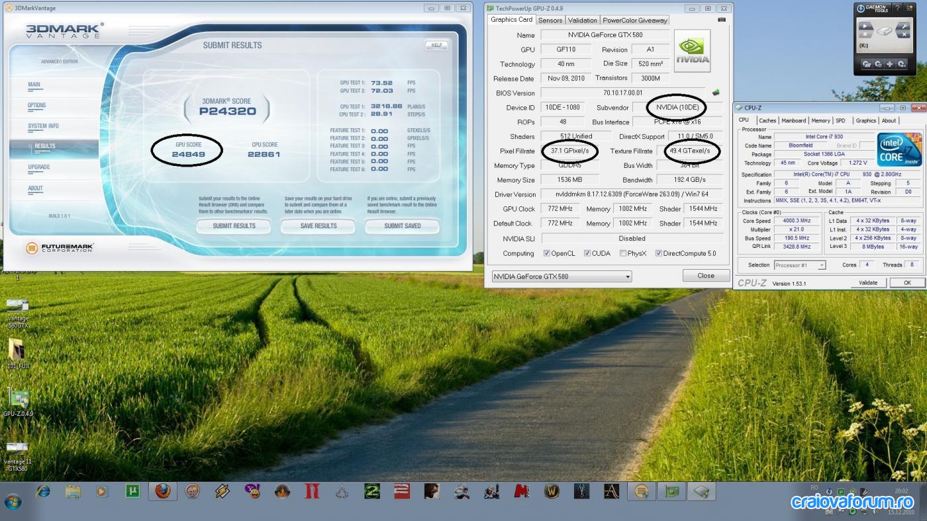Click the Daemon Tools add plus icon

tap(890, 64)
